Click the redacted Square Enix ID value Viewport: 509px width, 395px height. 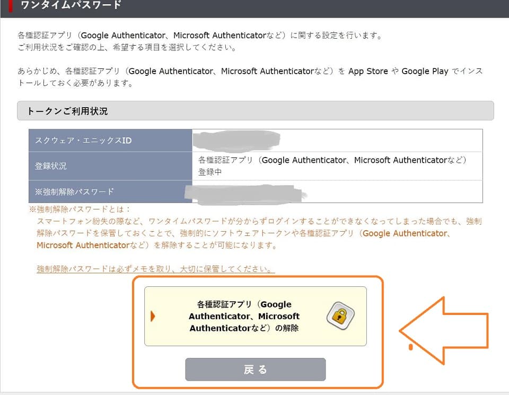tap(236, 140)
